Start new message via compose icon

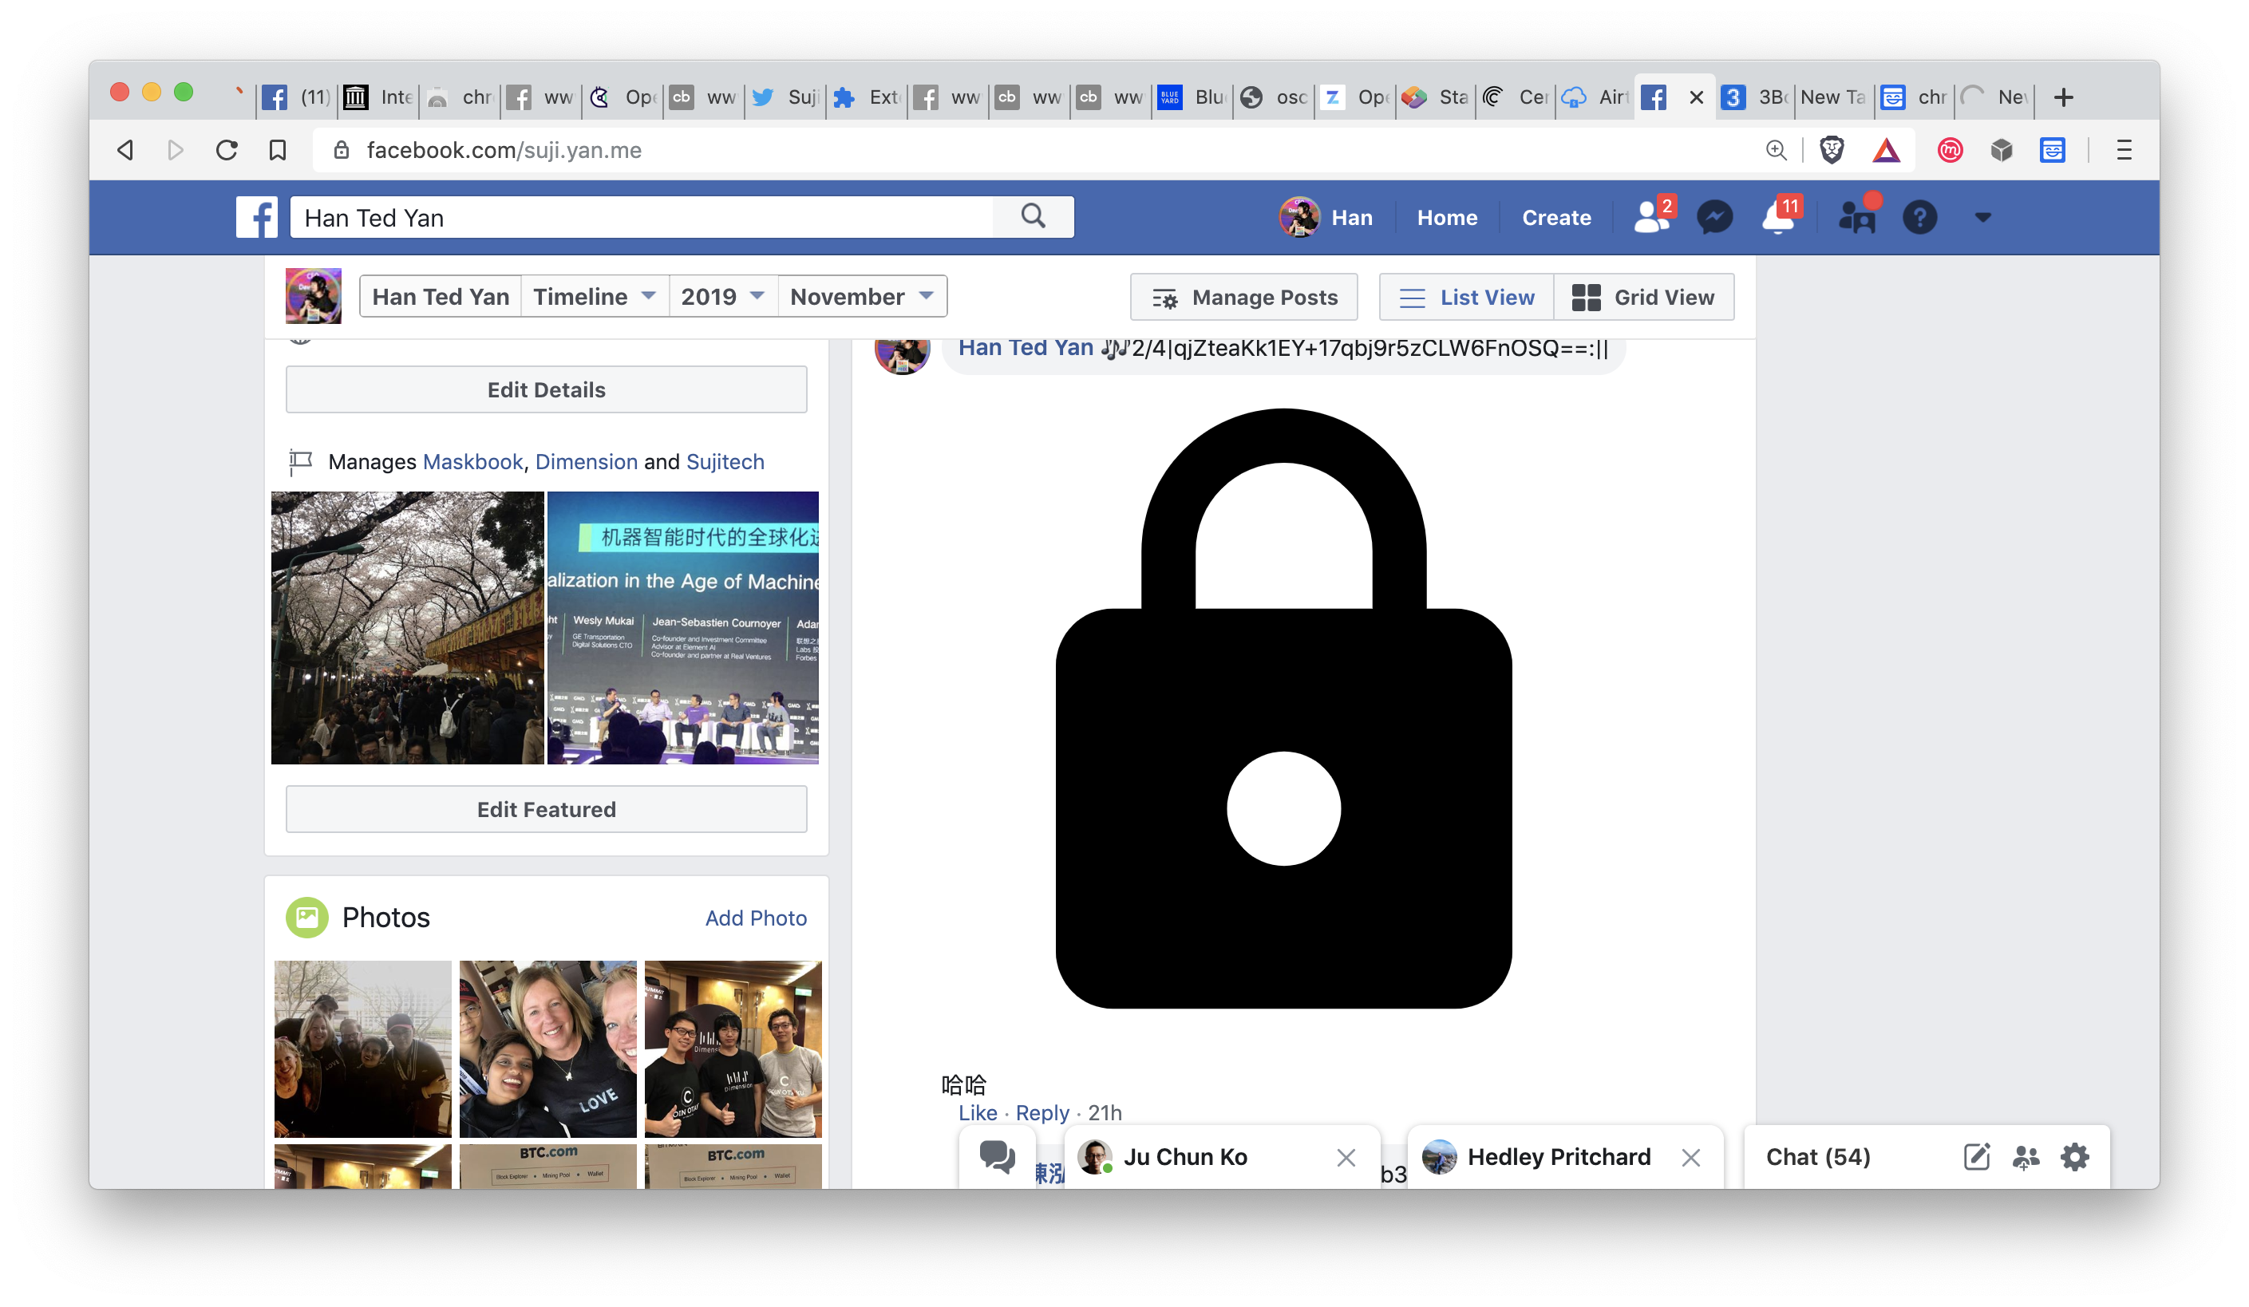1976,1157
